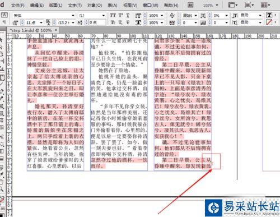Click the character tsume icon
Screen dimensions: 280x217
[203, 16]
